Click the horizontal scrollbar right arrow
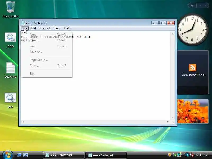 [x=168, y=122]
